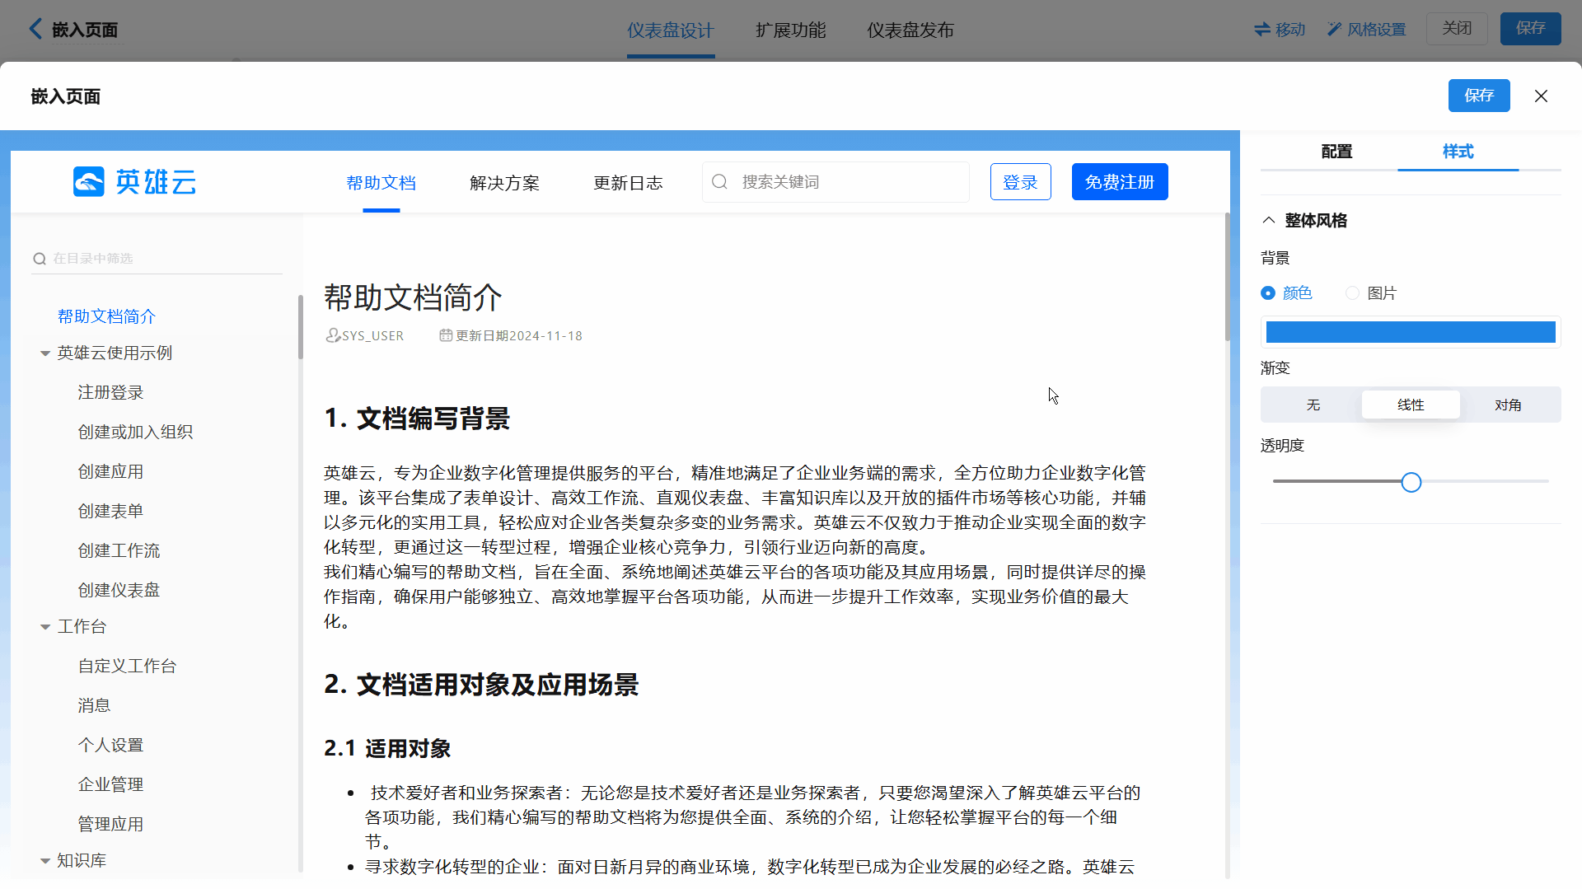Image resolution: width=1582 pixels, height=889 pixels.
Task: Collapse the 知识库 tree node
Action: click(45, 861)
